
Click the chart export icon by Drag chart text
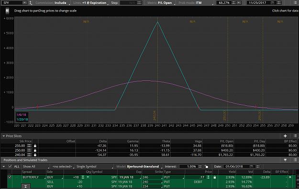click(7, 11)
